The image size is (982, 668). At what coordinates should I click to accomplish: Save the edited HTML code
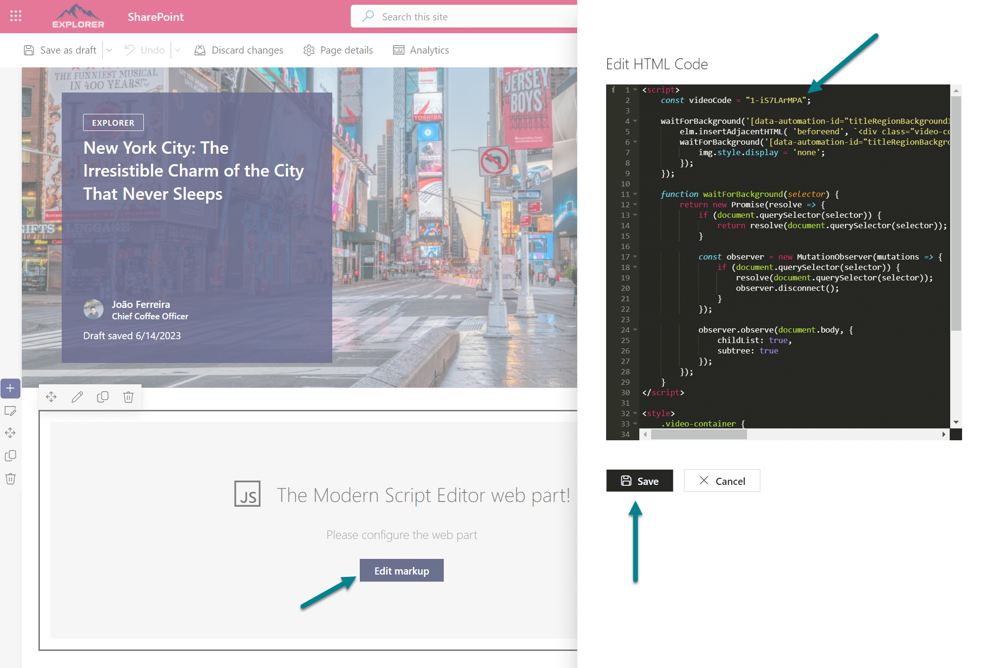coord(639,481)
